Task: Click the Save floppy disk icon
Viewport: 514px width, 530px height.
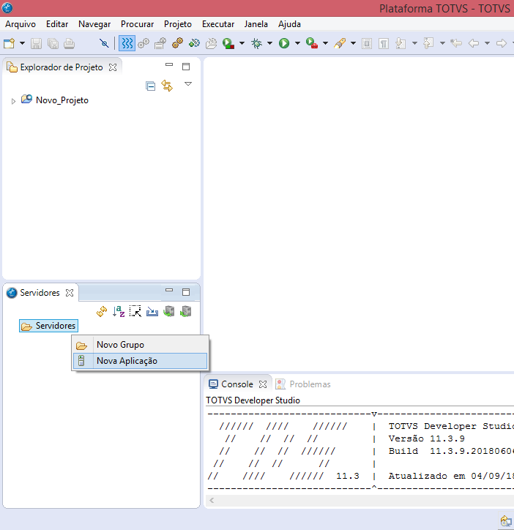Action: pos(36,43)
